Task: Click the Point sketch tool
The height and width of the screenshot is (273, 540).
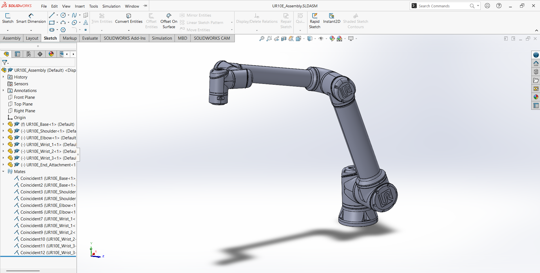Action: click(x=86, y=30)
